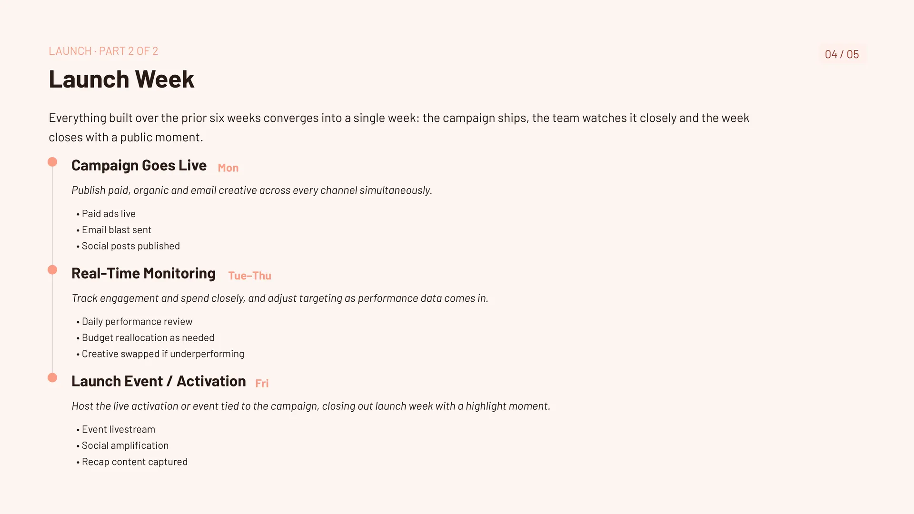Viewport: 914px width, 514px height.
Task: Click the Launch Week slide title
Action: [x=121, y=79]
